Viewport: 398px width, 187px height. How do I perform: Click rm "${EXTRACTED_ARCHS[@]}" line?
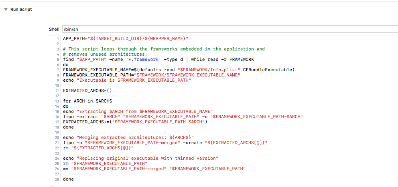[98, 148]
